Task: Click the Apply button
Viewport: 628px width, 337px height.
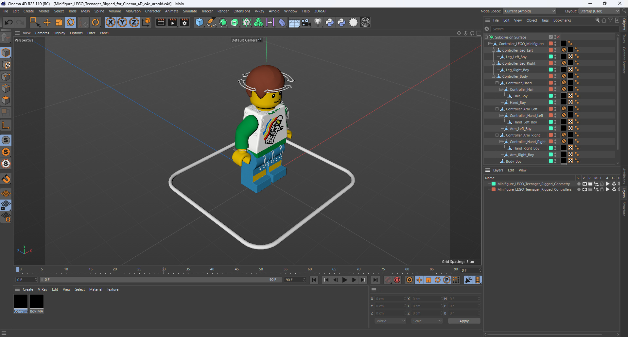Action: (464, 321)
